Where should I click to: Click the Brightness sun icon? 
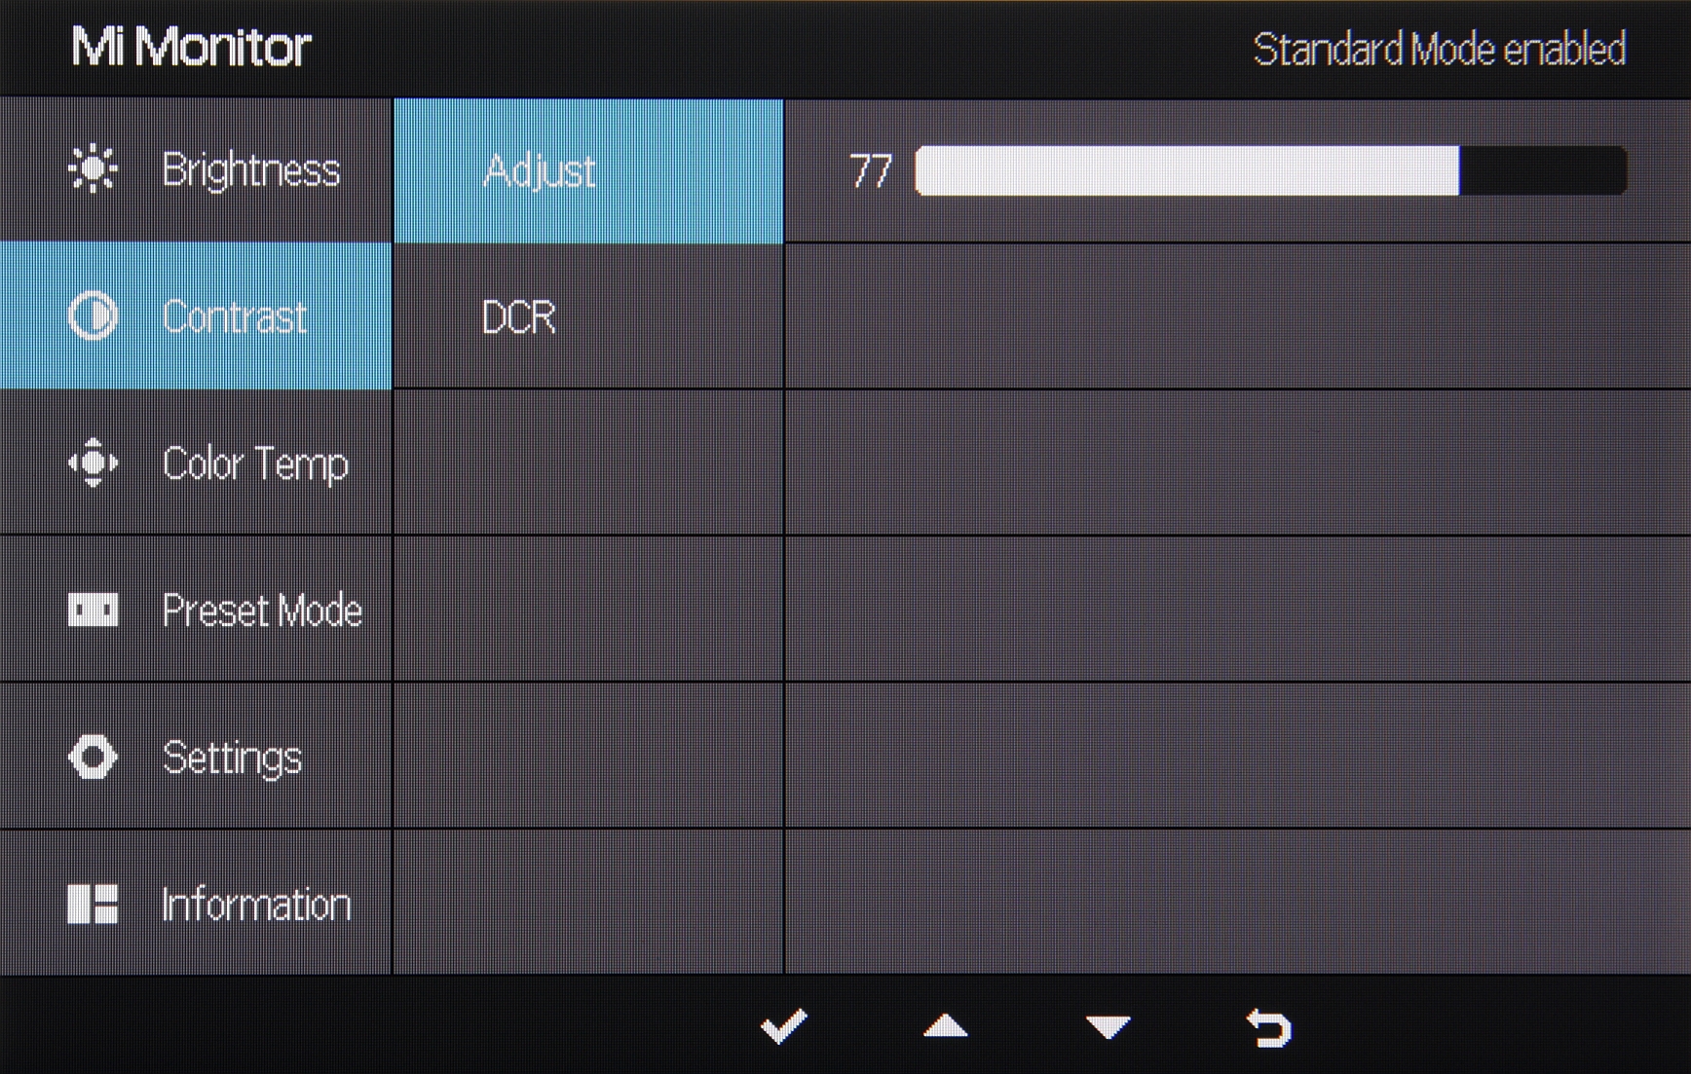[93, 169]
